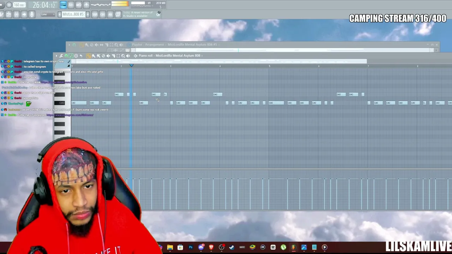This screenshot has height=254, width=452.
Task: Toggle the magnet snap icon in the Playlist window
Action: (x=74, y=45)
